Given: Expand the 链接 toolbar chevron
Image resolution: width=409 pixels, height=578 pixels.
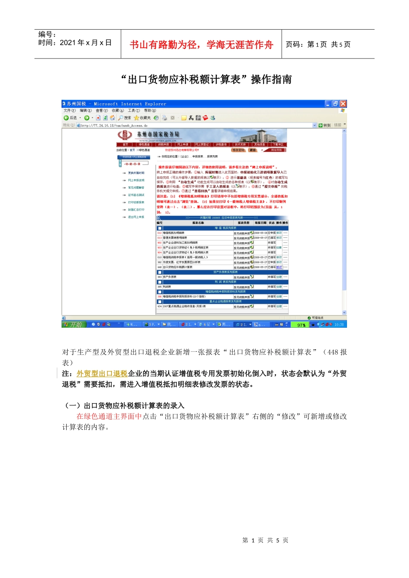Looking at the screenshot, I should (344, 125).
